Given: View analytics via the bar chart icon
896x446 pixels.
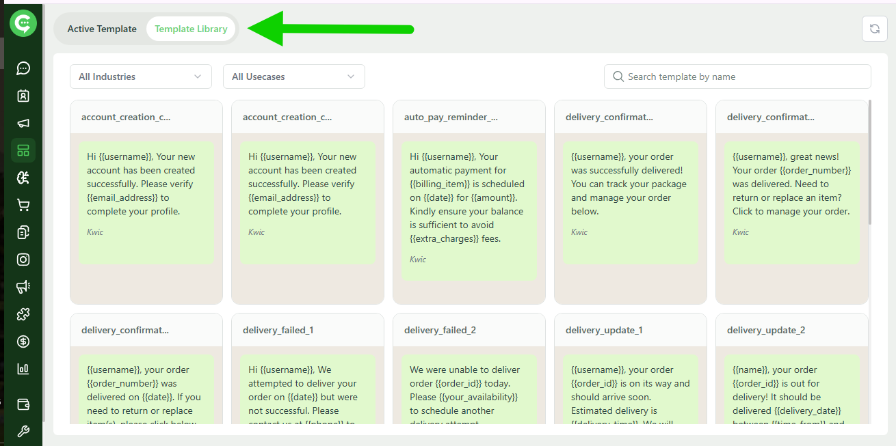Looking at the screenshot, I should (23, 369).
